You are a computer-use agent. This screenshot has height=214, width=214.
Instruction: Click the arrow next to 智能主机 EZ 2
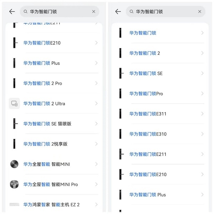click(96, 204)
